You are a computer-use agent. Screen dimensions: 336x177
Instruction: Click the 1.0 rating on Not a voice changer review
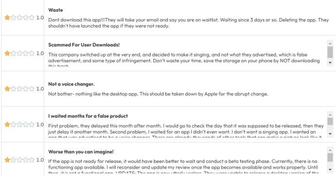pos(40,88)
